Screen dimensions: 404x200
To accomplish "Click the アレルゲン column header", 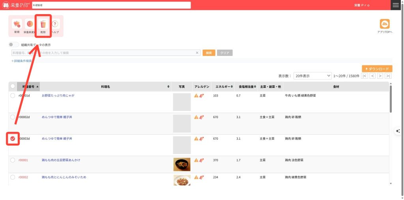I will pos(202,87).
